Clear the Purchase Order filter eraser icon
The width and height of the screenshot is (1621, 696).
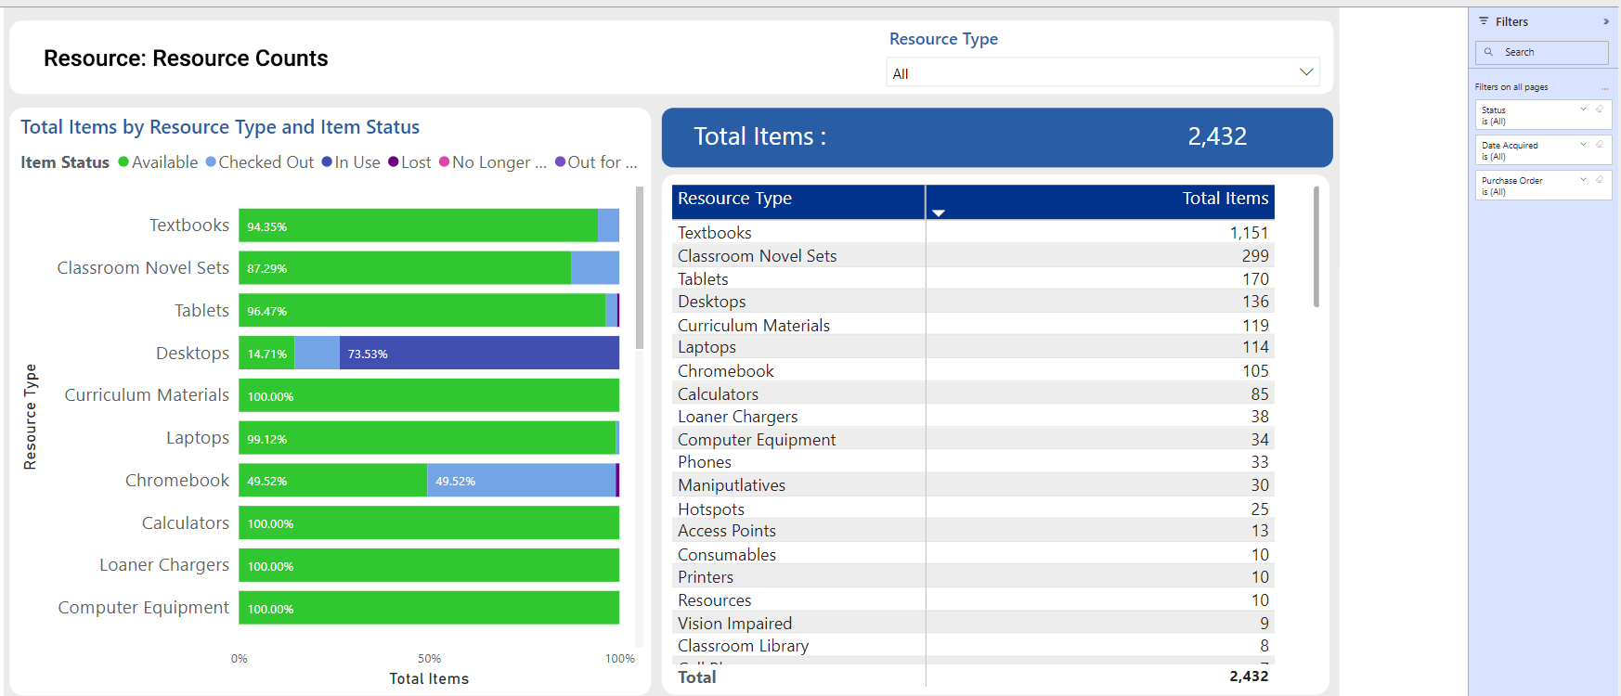point(1600,180)
